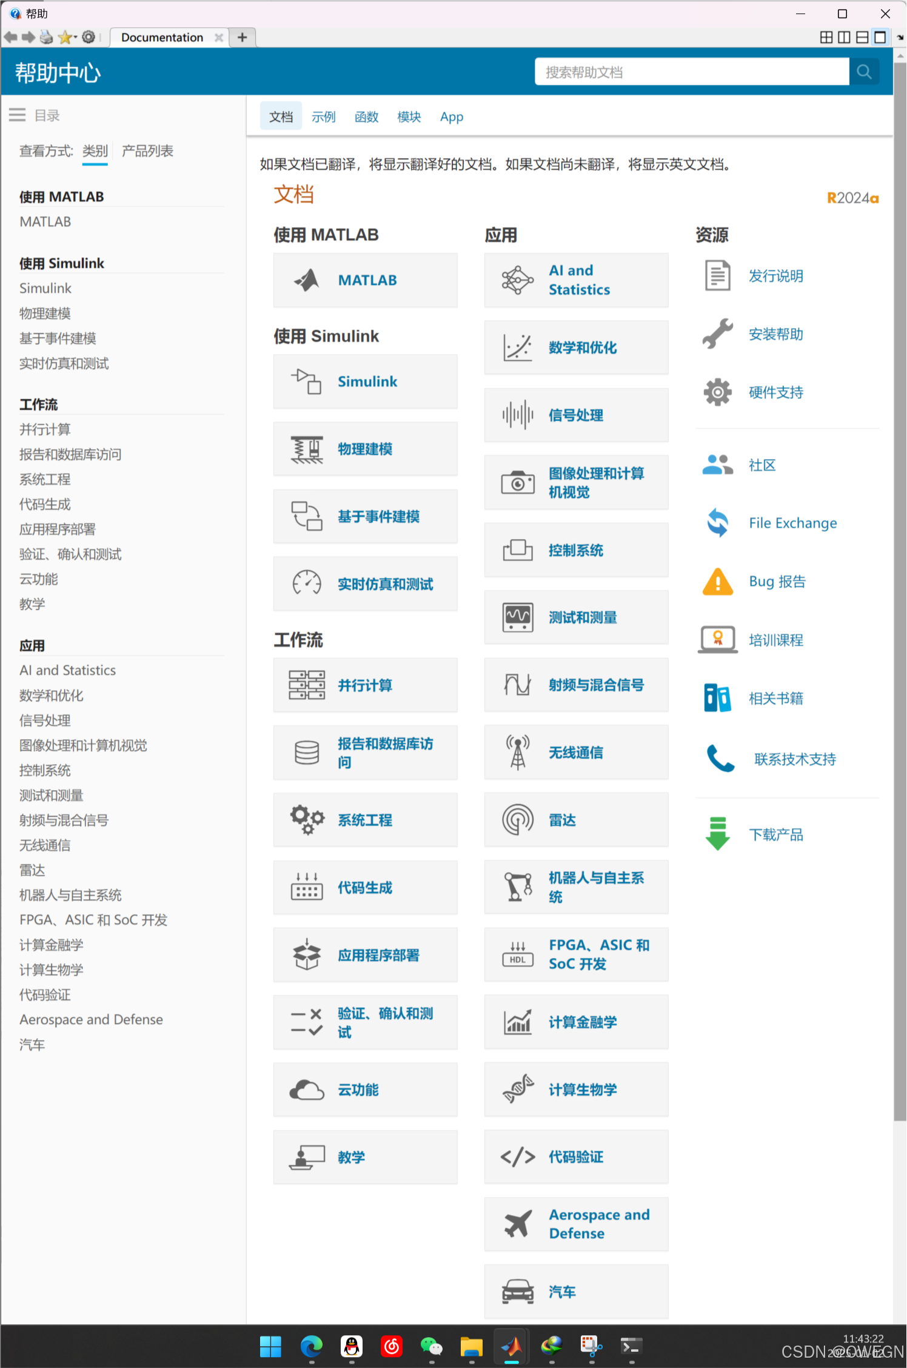Select the Documentation browser tab
Image resolution: width=907 pixels, height=1368 pixels.
pyautogui.click(x=162, y=38)
